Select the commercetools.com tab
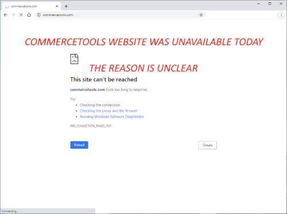 32,6
